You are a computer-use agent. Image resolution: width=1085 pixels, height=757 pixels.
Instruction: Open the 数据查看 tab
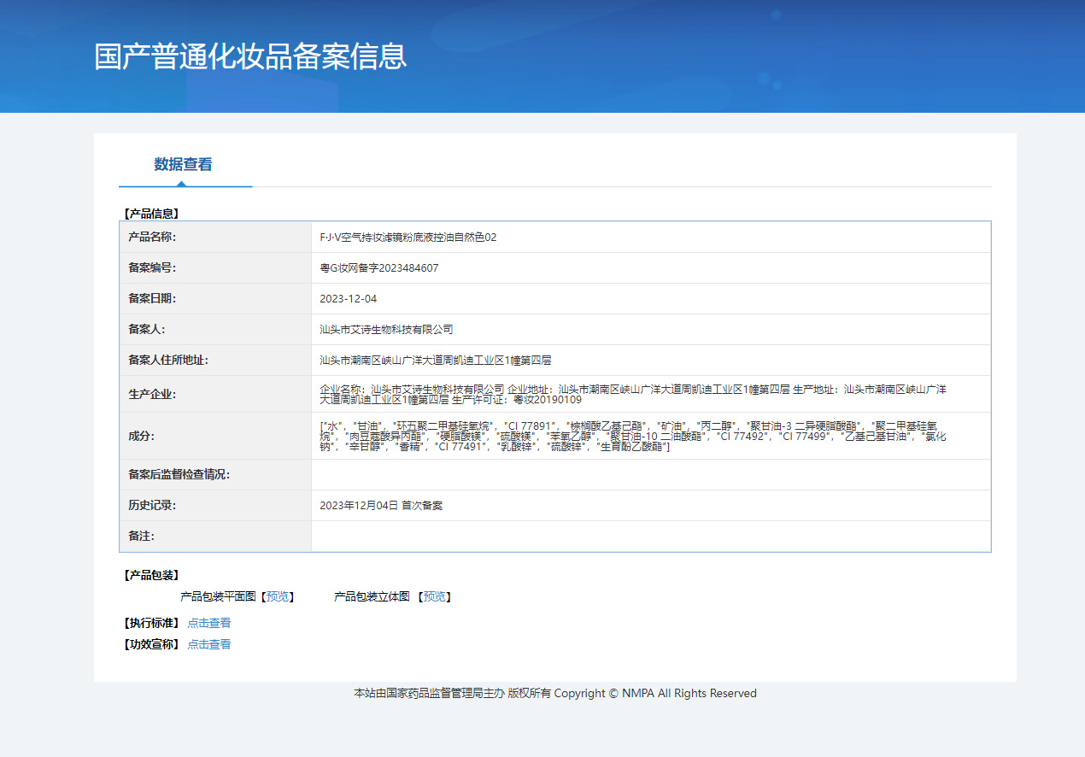(183, 165)
